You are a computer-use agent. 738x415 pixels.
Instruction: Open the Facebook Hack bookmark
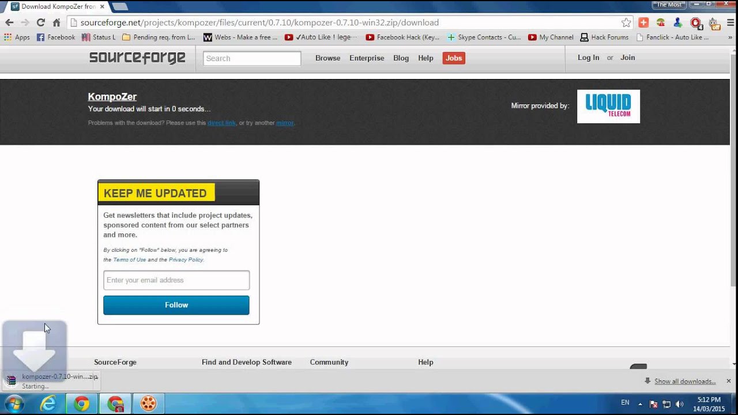click(x=402, y=37)
